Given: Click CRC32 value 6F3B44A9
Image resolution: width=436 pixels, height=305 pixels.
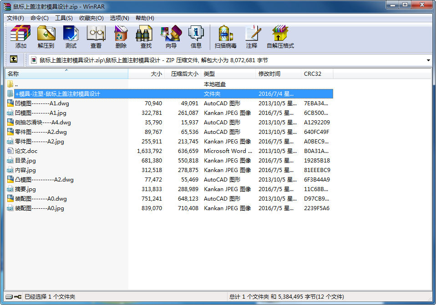Looking at the screenshot, I should pos(317,180).
